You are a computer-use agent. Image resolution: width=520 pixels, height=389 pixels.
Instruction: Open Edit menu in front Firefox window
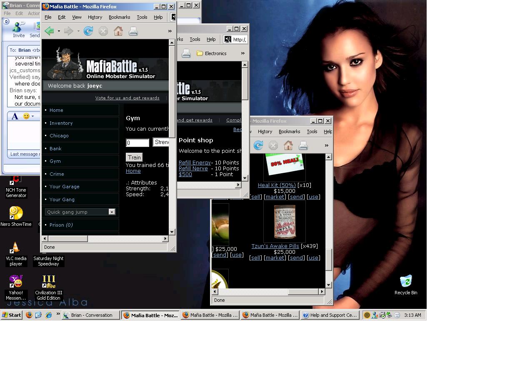coord(62,17)
